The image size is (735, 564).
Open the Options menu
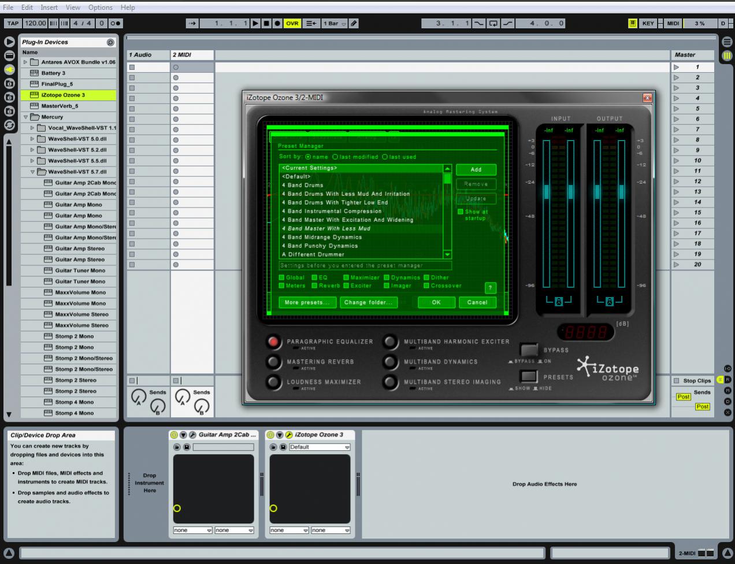[101, 8]
